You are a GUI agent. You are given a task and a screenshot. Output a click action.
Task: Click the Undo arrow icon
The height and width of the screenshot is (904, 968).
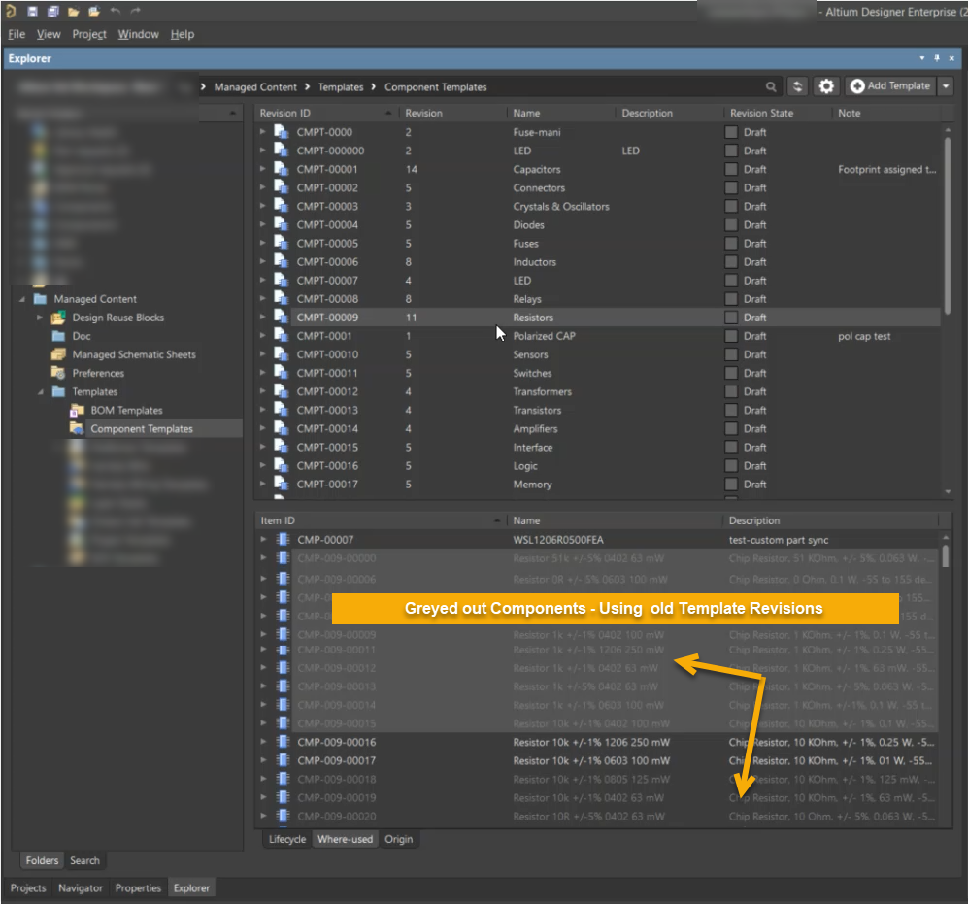115,11
